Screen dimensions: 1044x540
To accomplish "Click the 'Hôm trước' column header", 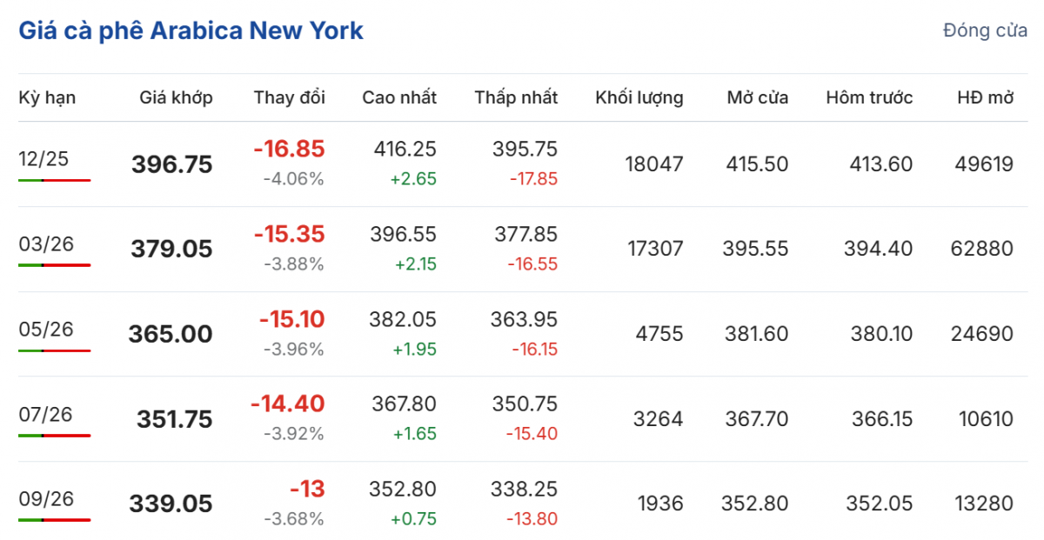I will tap(869, 97).
